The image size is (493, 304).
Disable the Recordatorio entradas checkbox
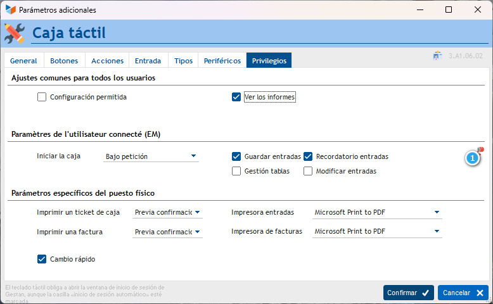click(x=308, y=156)
